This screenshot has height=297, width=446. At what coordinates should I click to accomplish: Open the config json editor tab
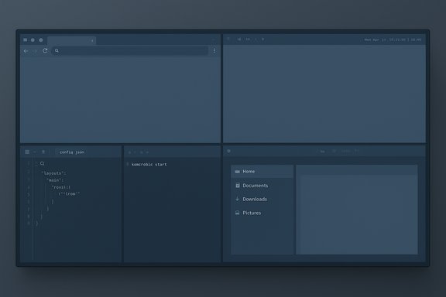click(x=72, y=152)
